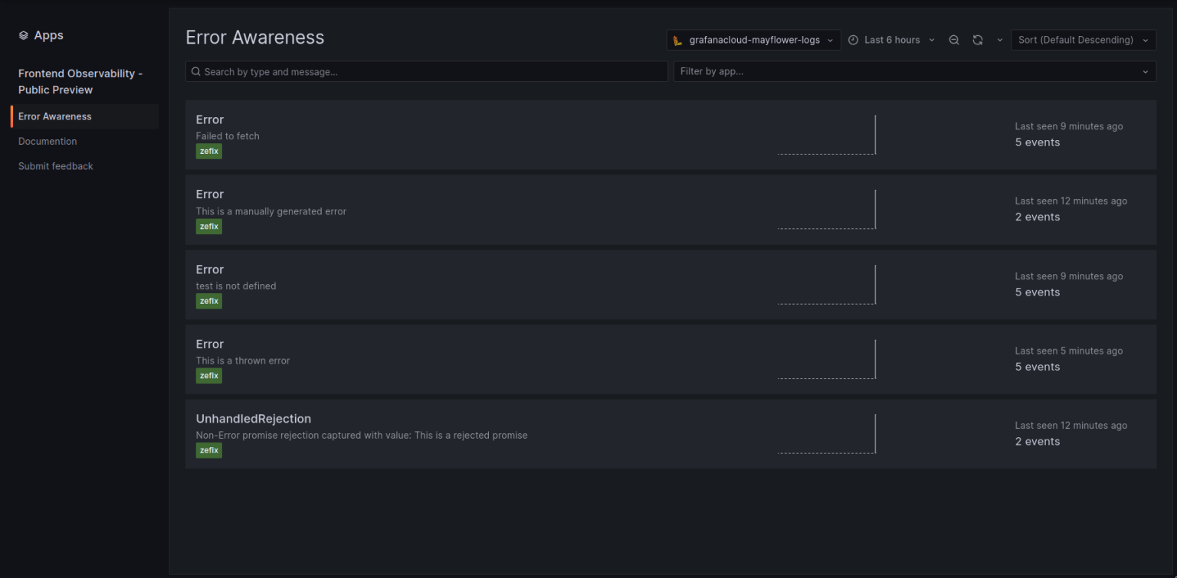Open Submit feedback
This screenshot has width=1177, height=578.
click(55, 165)
